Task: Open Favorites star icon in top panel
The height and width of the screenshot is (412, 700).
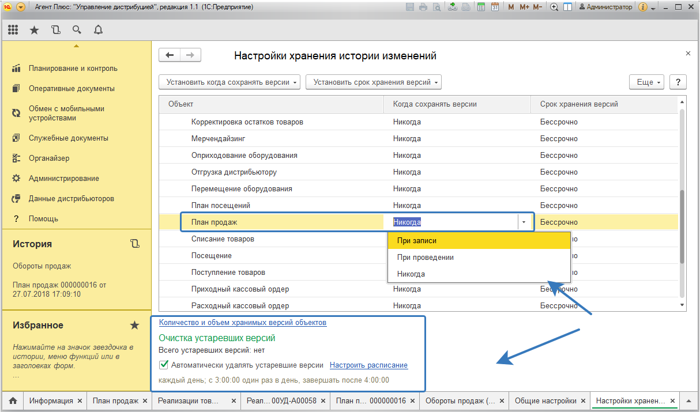Action: (34, 30)
